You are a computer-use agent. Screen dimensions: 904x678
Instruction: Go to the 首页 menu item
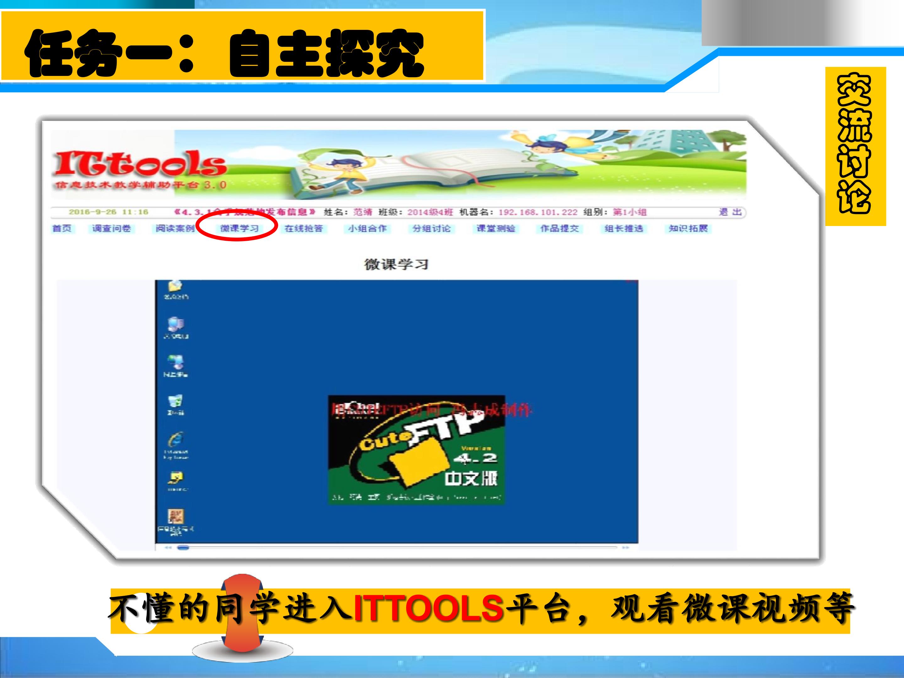tap(62, 228)
